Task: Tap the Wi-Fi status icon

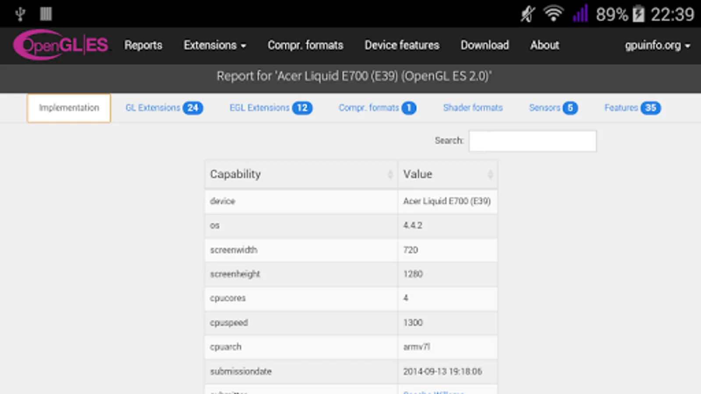Action: [553, 14]
